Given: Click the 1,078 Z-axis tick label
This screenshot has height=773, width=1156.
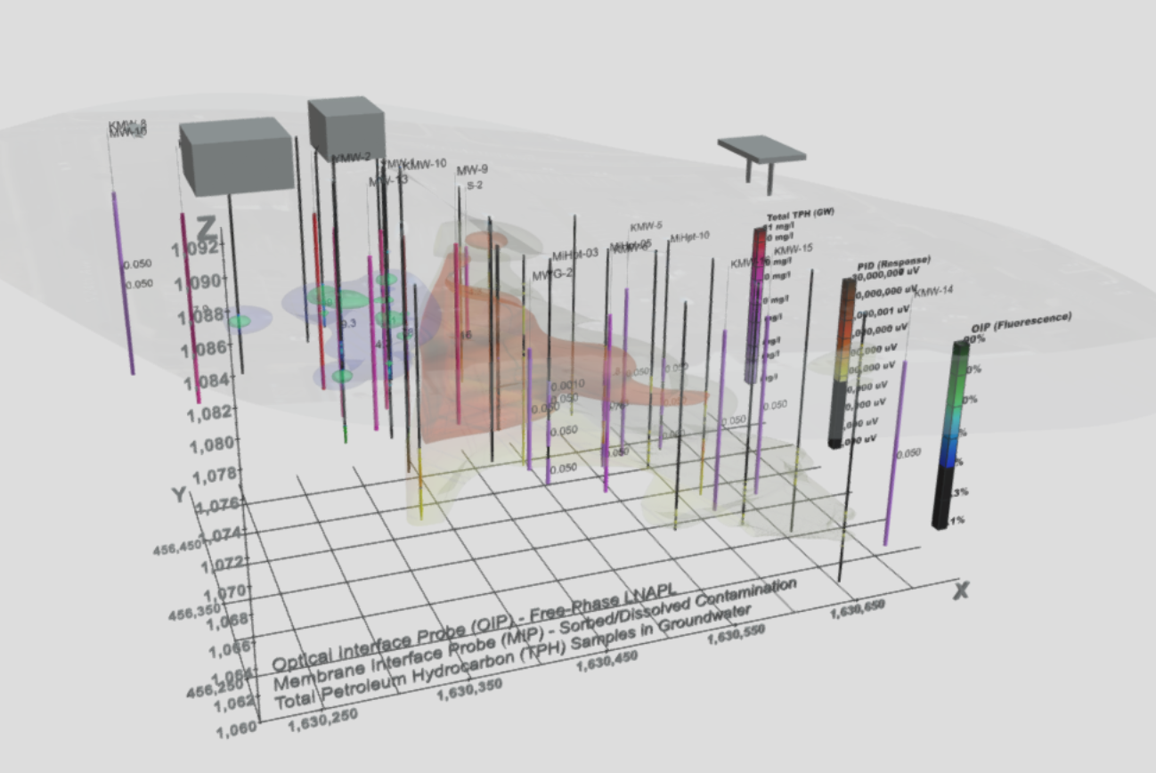Looking at the screenshot, I should tap(216, 474).
